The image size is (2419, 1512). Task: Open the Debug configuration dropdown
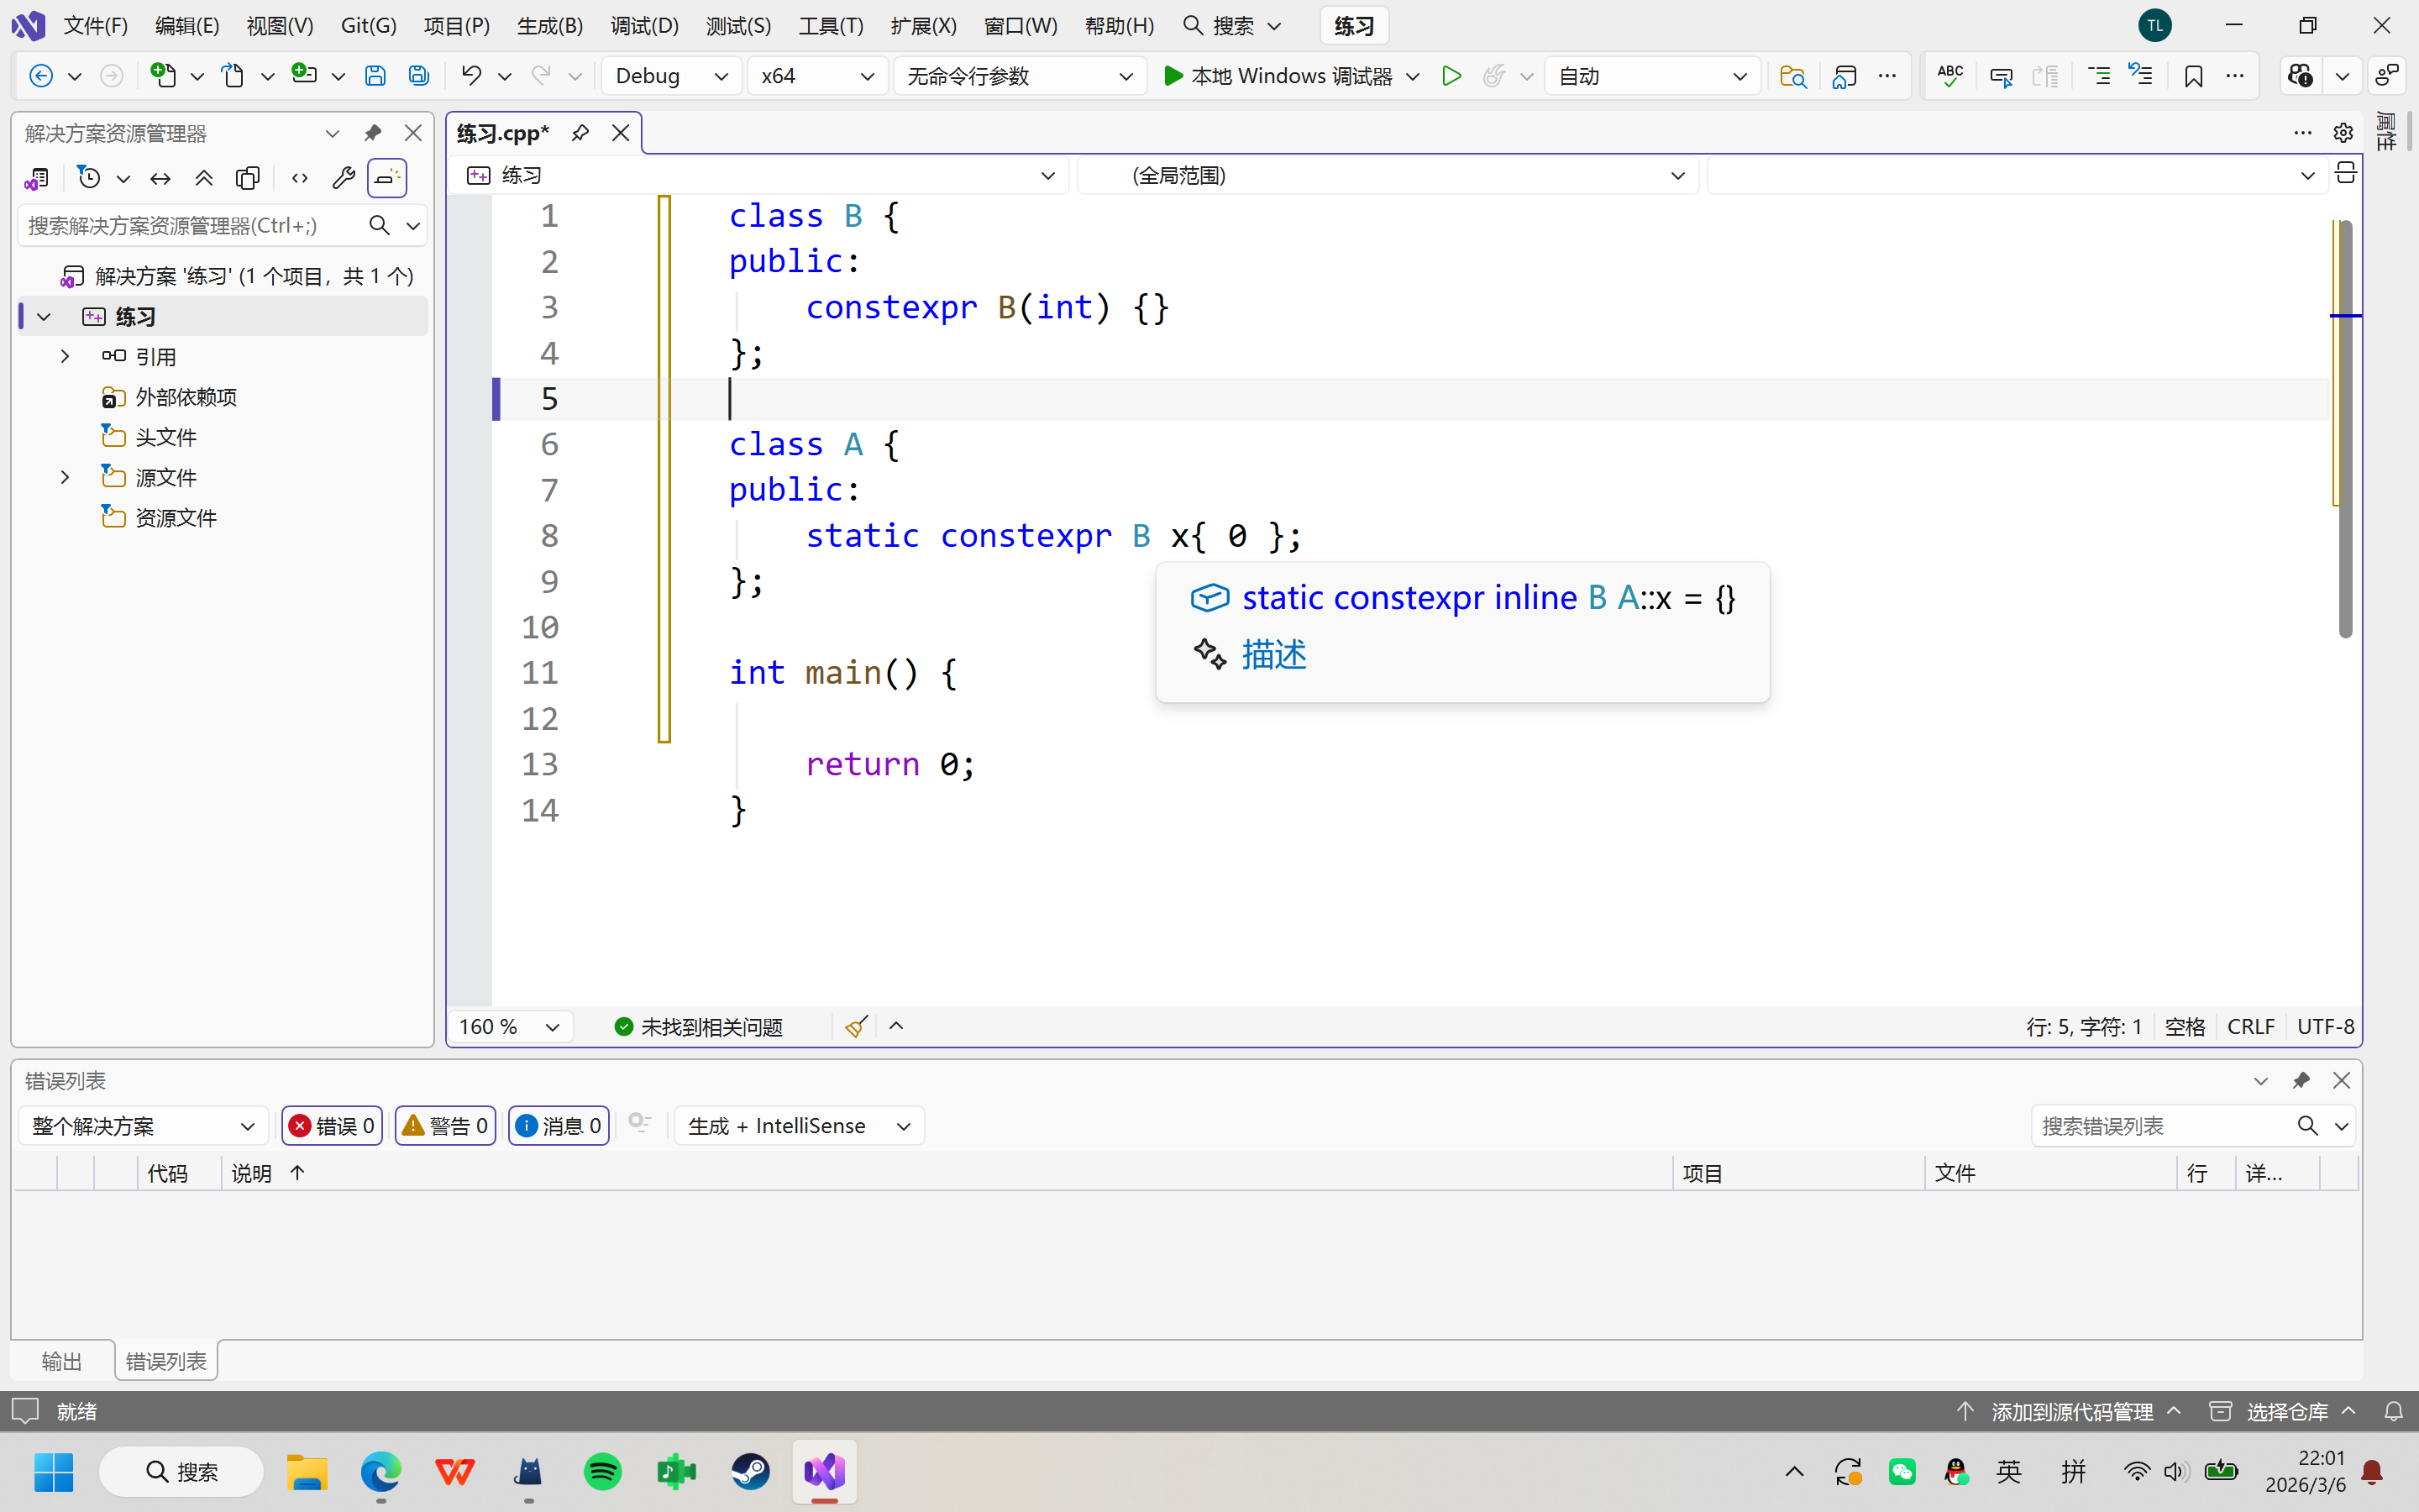pyautogui.click(x=671, y=76)
